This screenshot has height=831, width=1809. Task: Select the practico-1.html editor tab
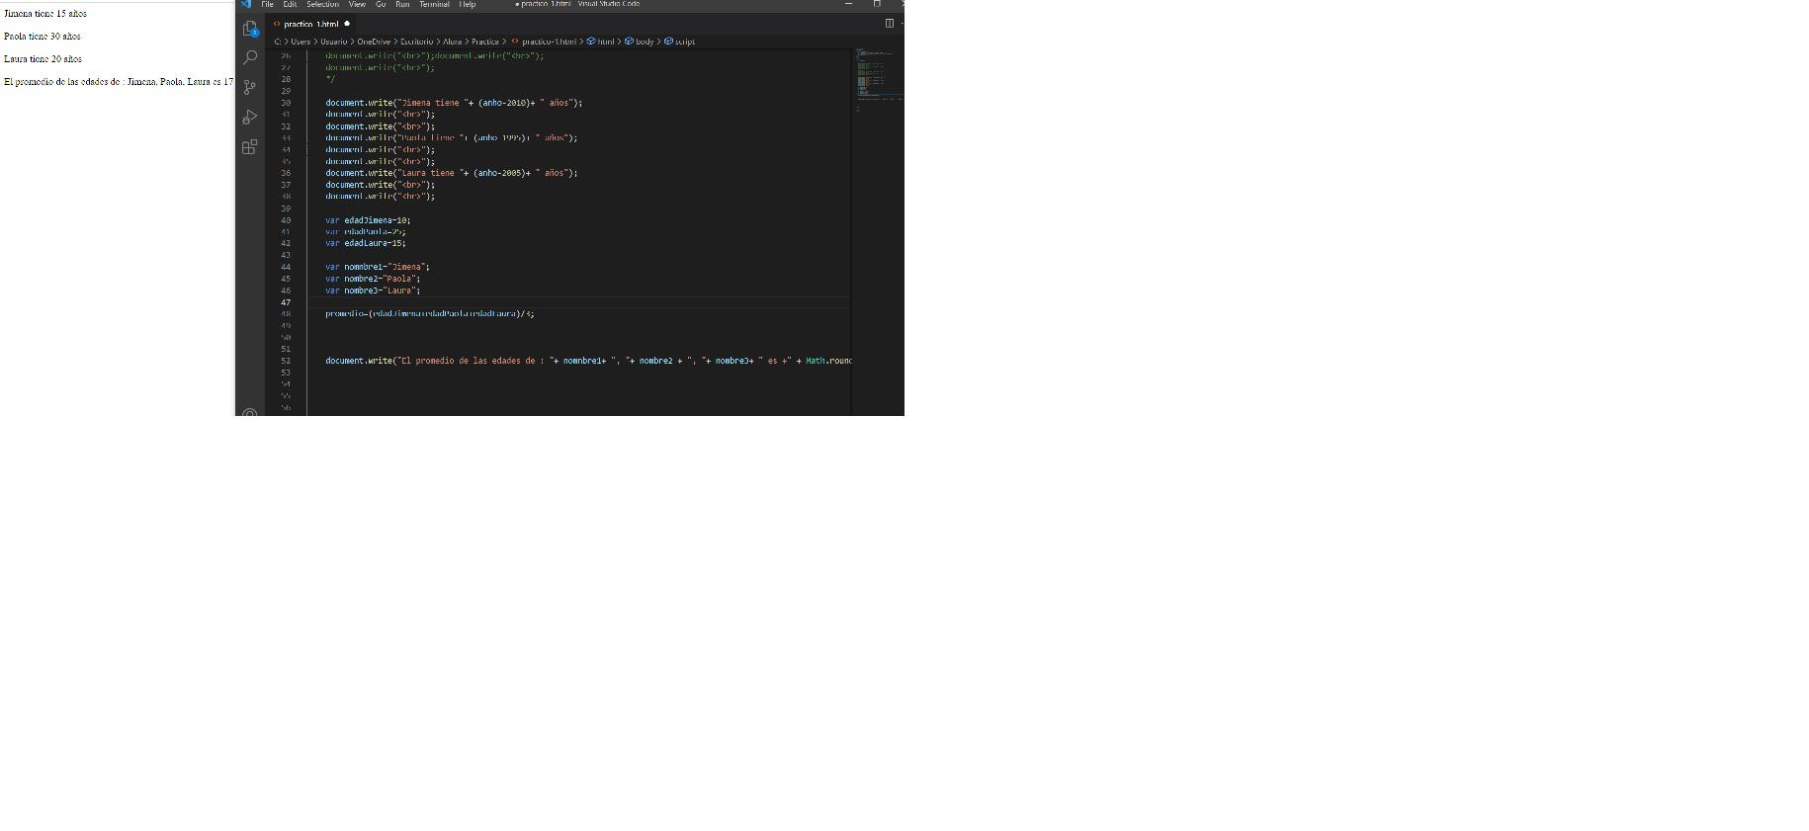click(311, 24)
